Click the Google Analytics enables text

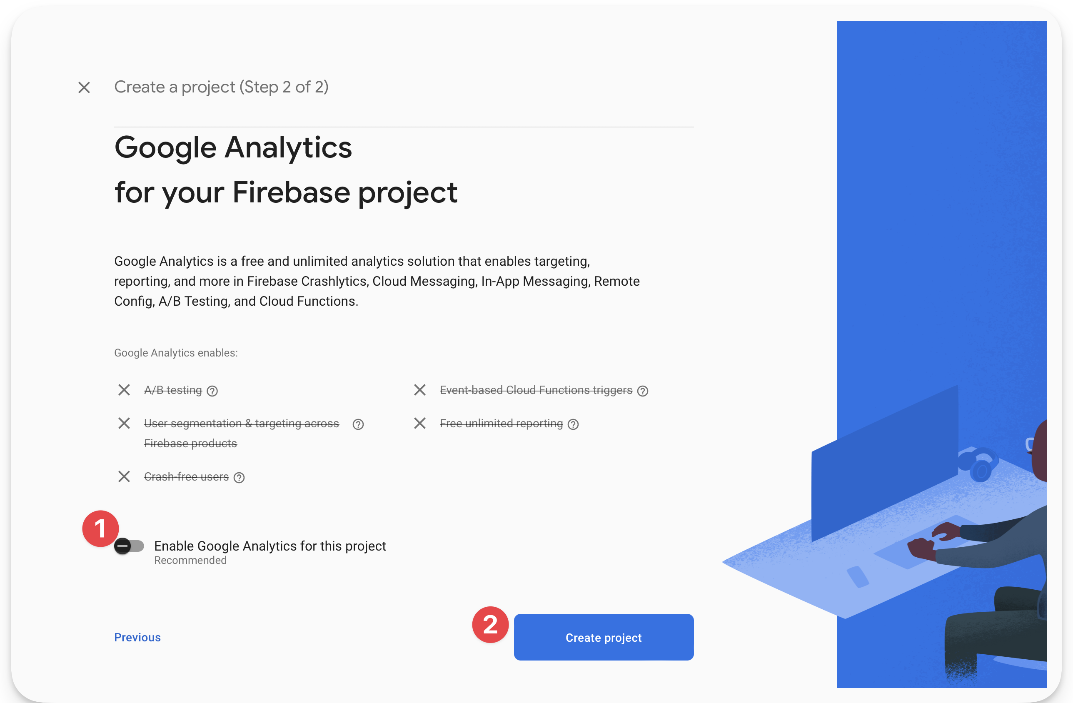pyautogui.click(x=176, y=353)
